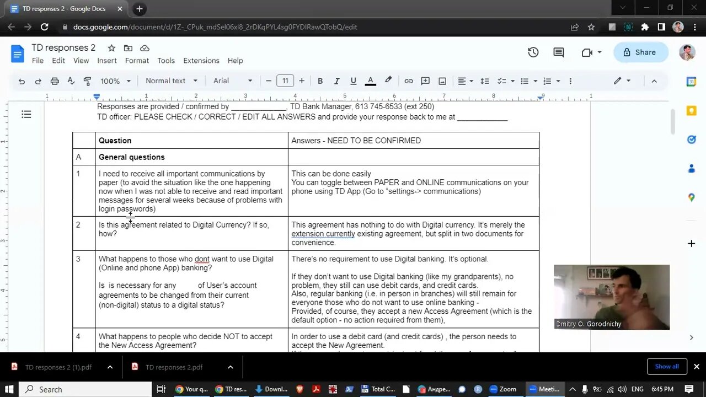This screenshot has height=397, width=706.
Task: Open the Arial font dropdown
Action: pyautogui.click(x=233, y=81)
